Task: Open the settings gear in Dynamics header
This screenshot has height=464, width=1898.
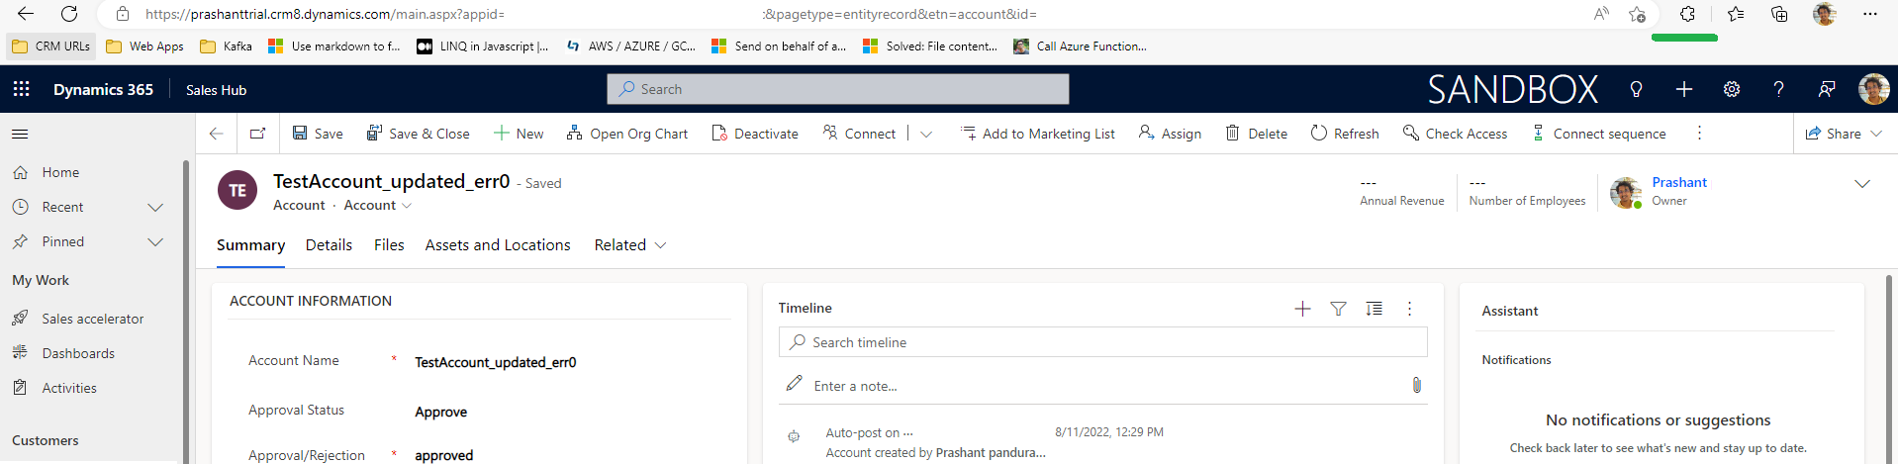Action: coord(1732,89)
